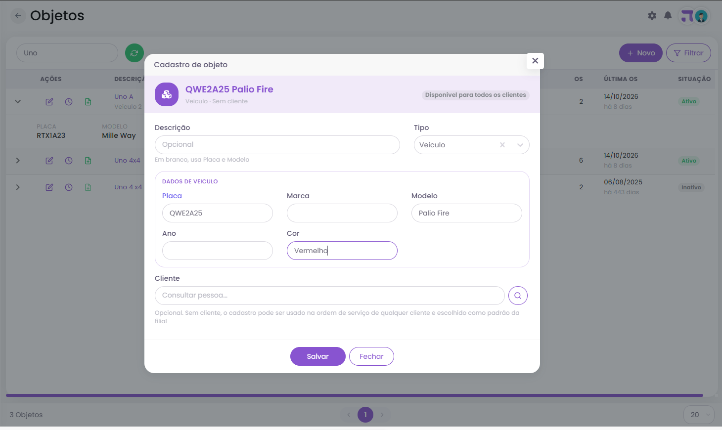Click the green refresh button
This screenshot has height=430, width=722.
[135, 53]
